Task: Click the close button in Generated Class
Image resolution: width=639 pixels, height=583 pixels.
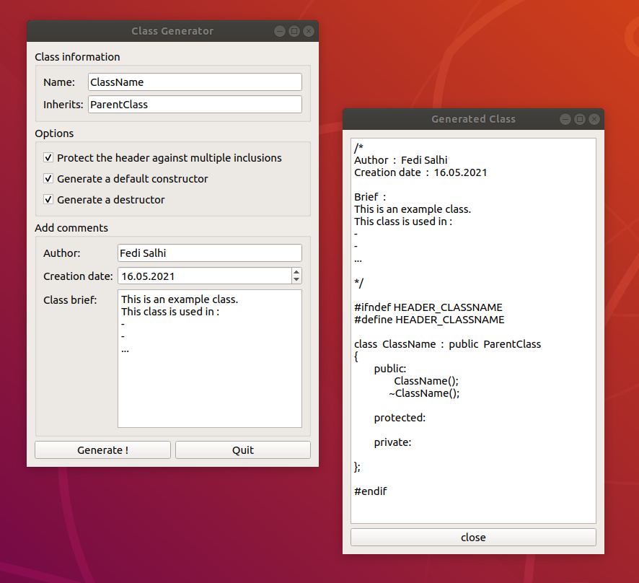Action: (473, 538)
